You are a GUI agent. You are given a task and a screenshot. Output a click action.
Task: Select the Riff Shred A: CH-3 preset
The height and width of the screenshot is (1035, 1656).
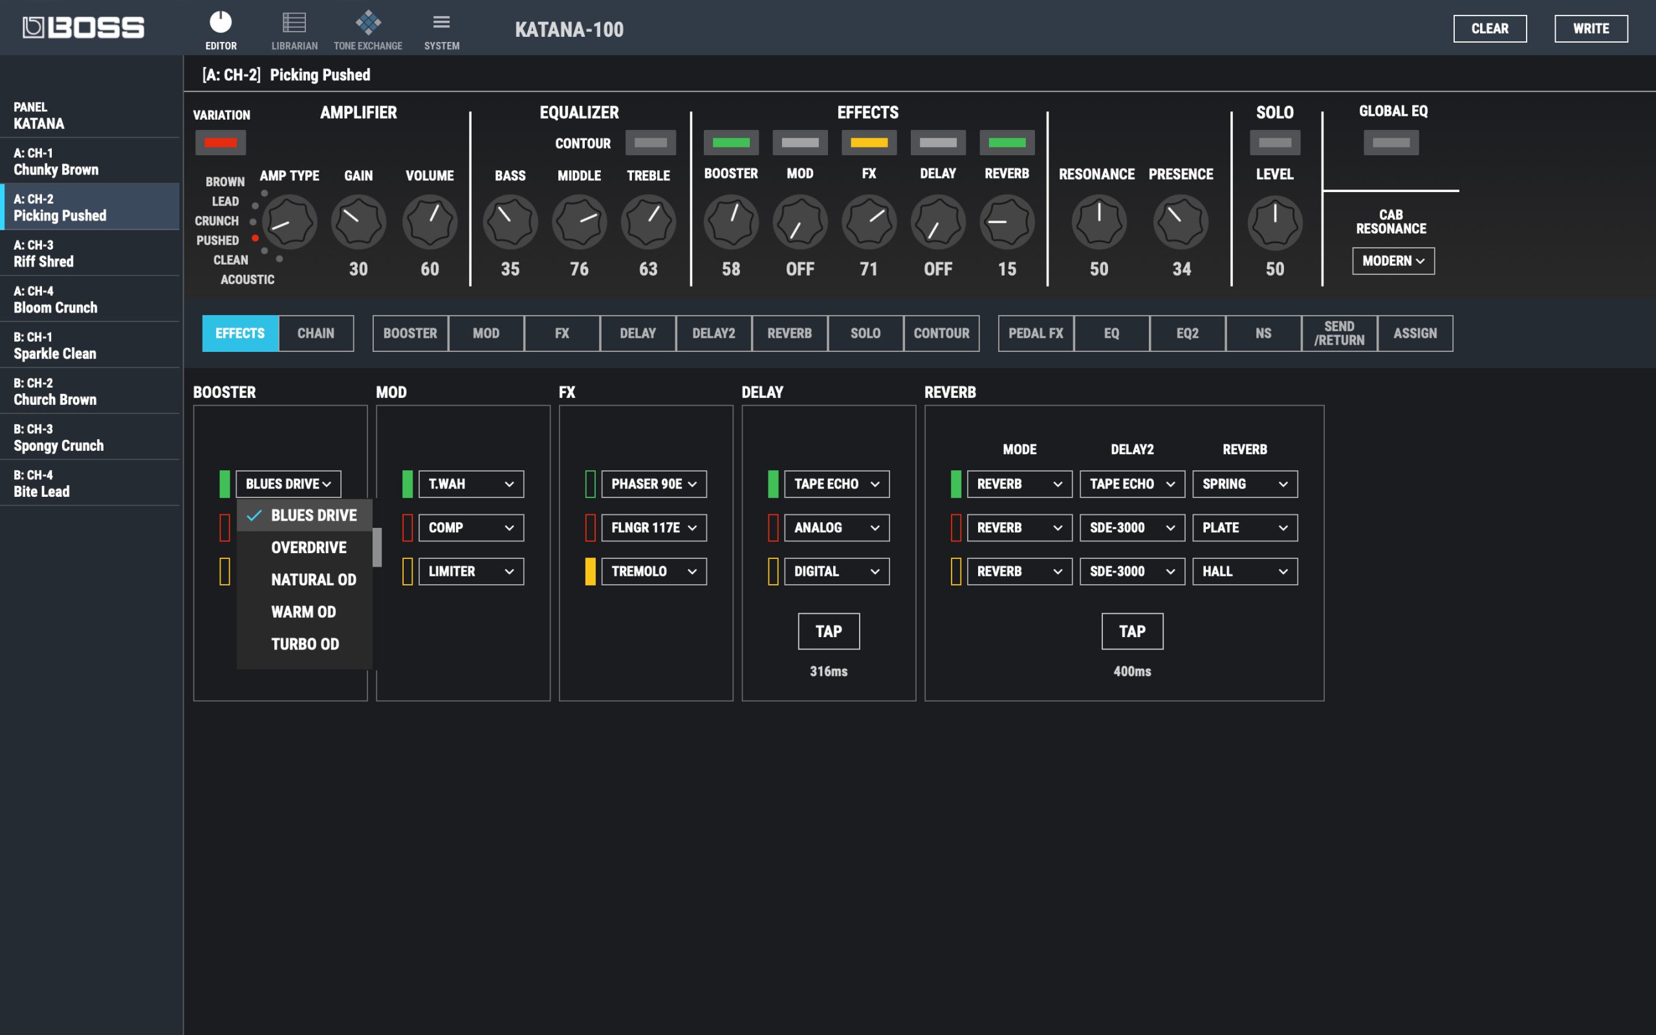(x=90, y=254)
